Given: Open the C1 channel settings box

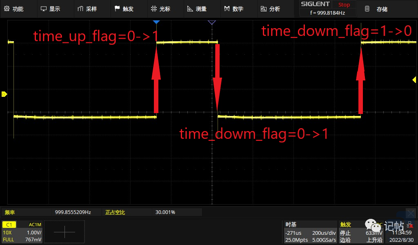Looking at the screenshot, I should click(x=22, y=232).
